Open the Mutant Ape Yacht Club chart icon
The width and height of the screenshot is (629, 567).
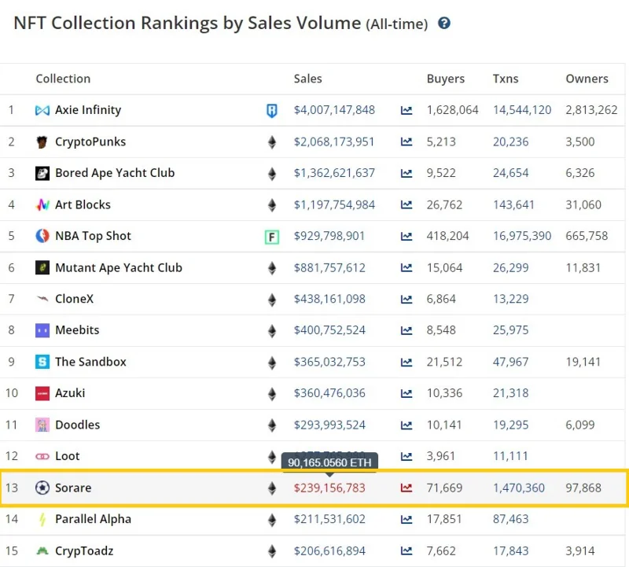(x=406, y=267)
